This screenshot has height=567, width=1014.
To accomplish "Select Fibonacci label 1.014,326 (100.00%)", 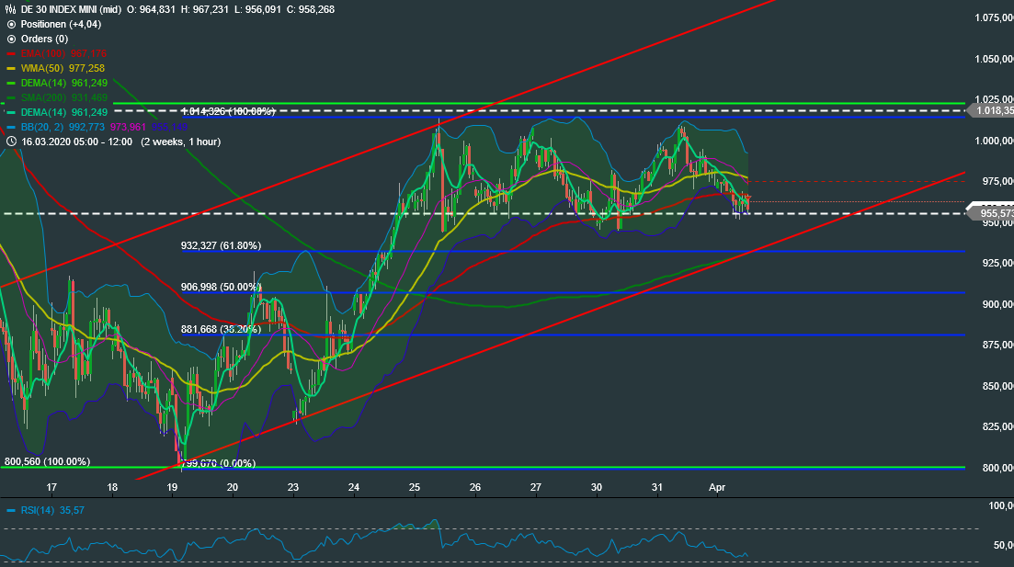I will (228, 111).
